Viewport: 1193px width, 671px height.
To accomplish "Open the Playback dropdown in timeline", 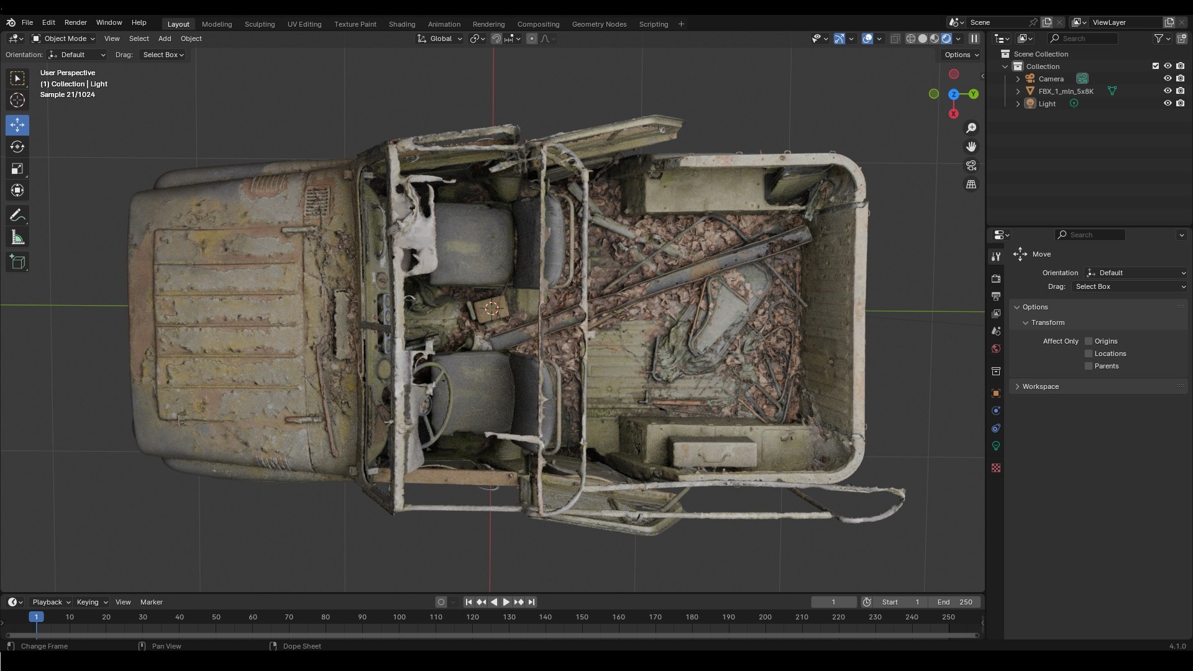I will click(x=50, y=602).
